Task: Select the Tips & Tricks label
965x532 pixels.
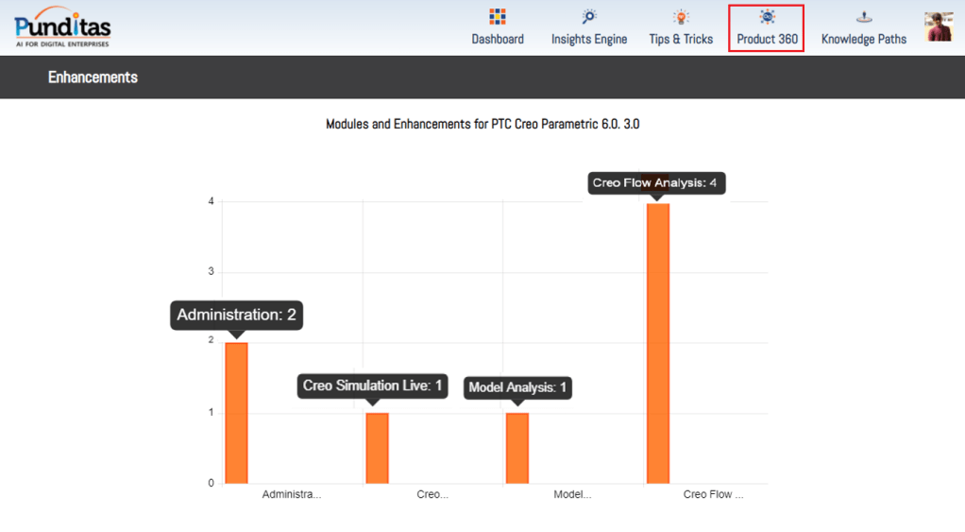Action: (x=681, y=39)
